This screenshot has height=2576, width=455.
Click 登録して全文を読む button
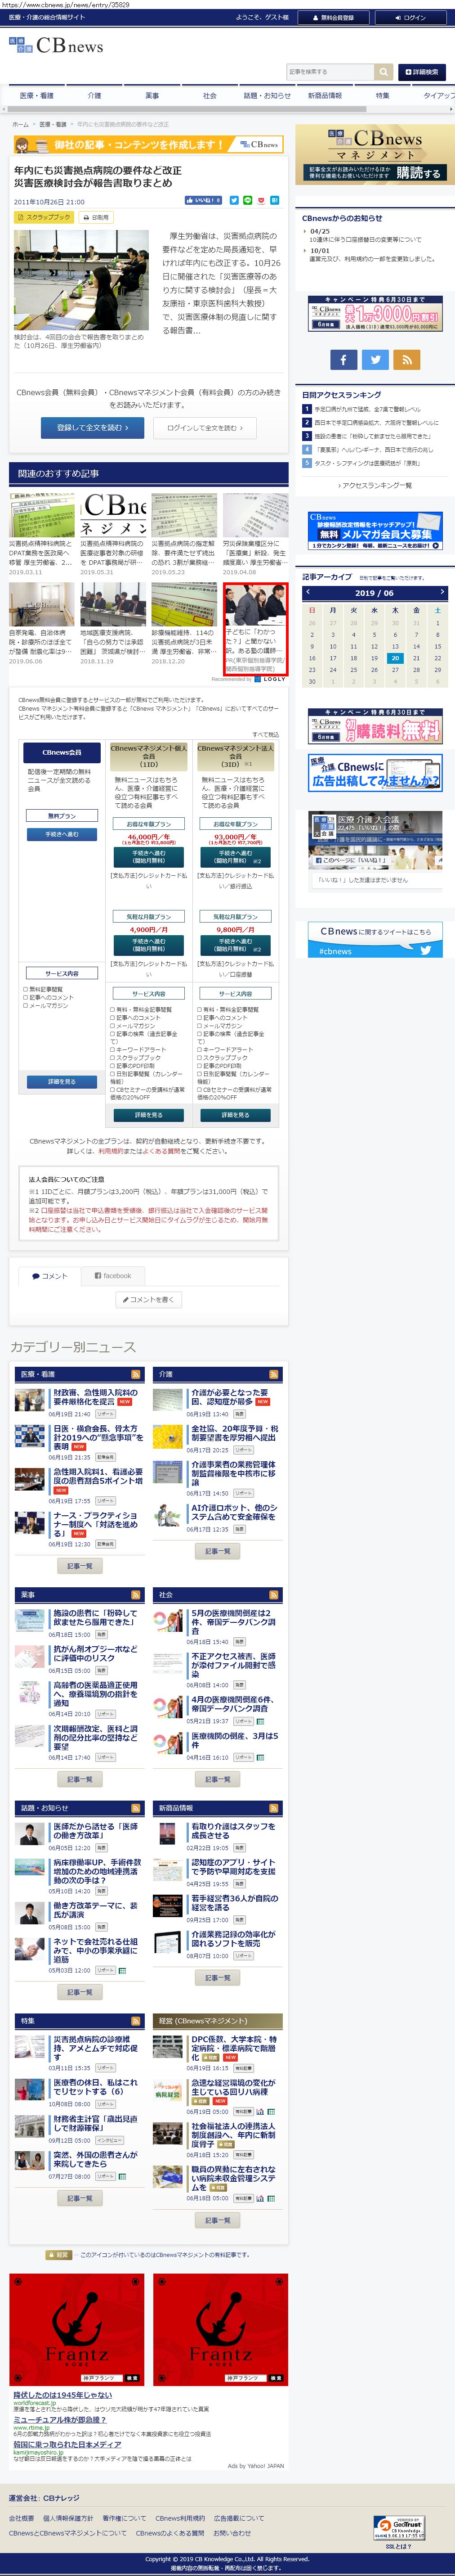point(92,428)
